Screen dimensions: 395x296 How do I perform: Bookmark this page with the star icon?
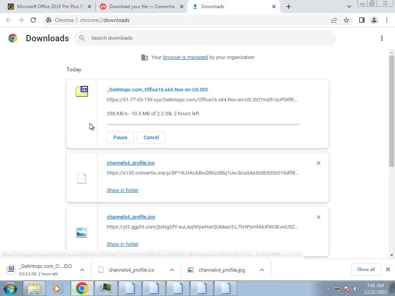[x=346, y=20]
